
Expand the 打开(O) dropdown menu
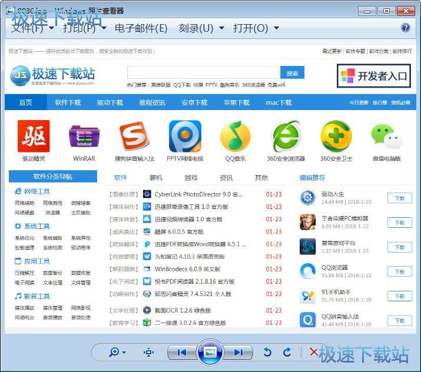point(256,28)
